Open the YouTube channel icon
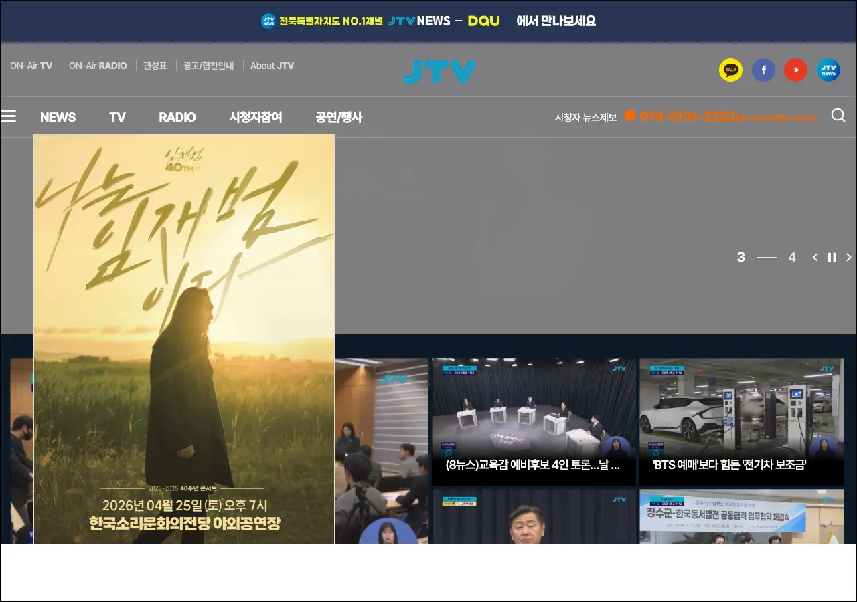This screenshot has width=857, height=602. (x=795, y=70)
